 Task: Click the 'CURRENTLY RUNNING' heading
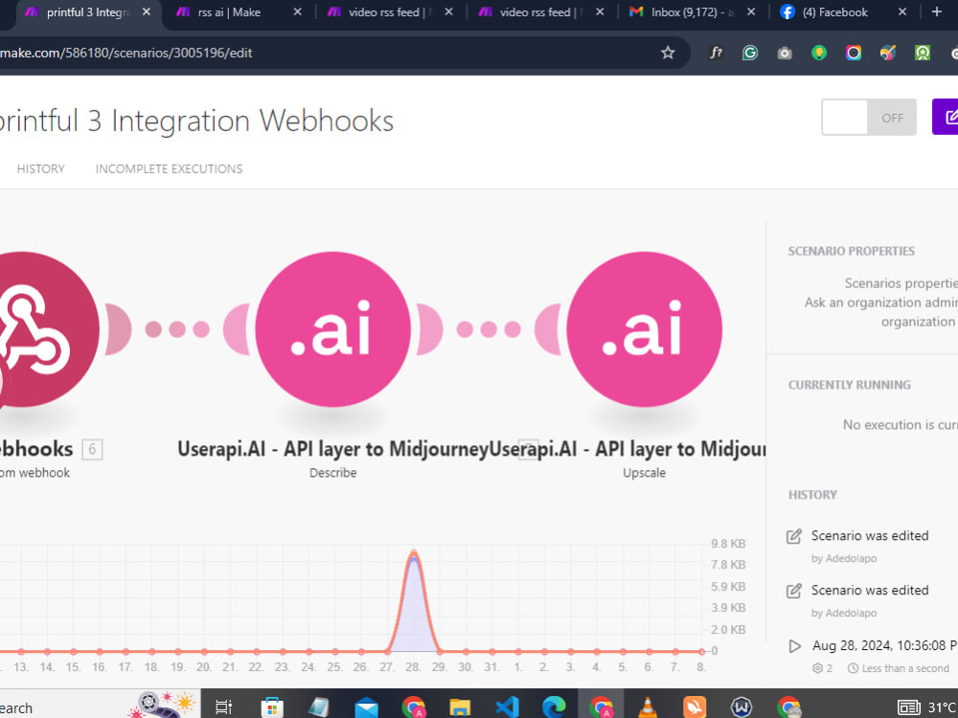pyautogui.click(x=849, y=385)
